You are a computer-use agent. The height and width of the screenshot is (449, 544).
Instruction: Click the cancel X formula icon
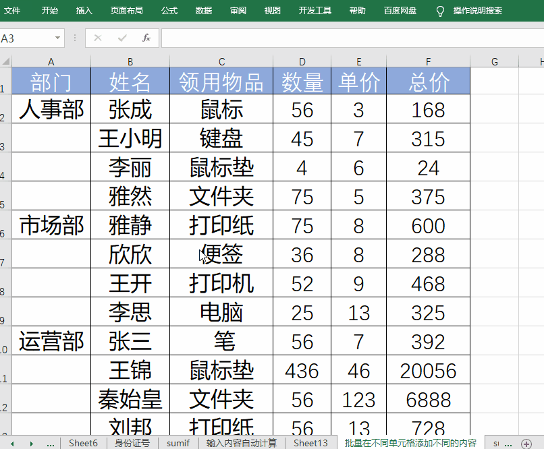coord(98,38)
